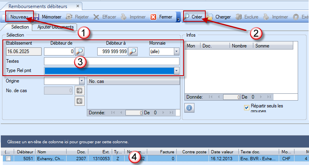Open the Débiteur de search magnifier
Screen dimensions: 309x165
click(79, 52)
